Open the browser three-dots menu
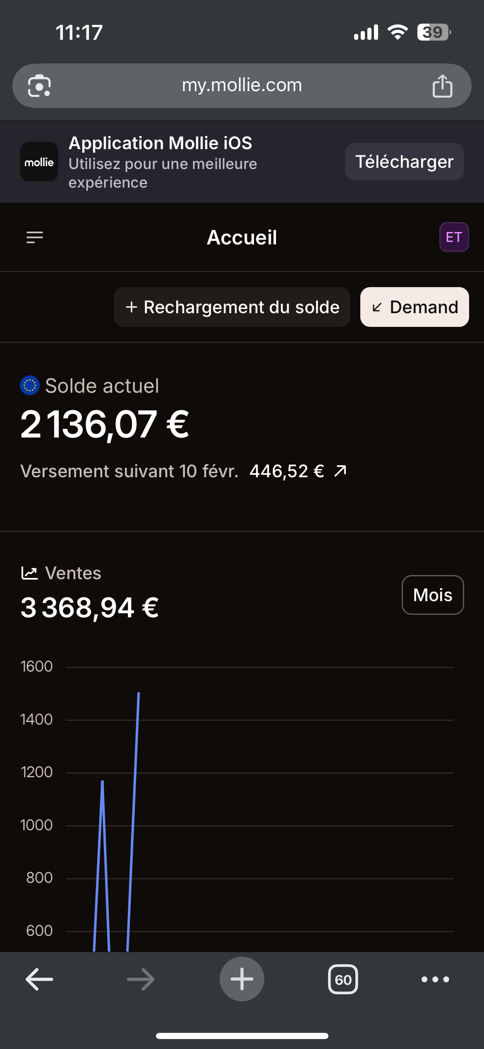 point(435,979)
